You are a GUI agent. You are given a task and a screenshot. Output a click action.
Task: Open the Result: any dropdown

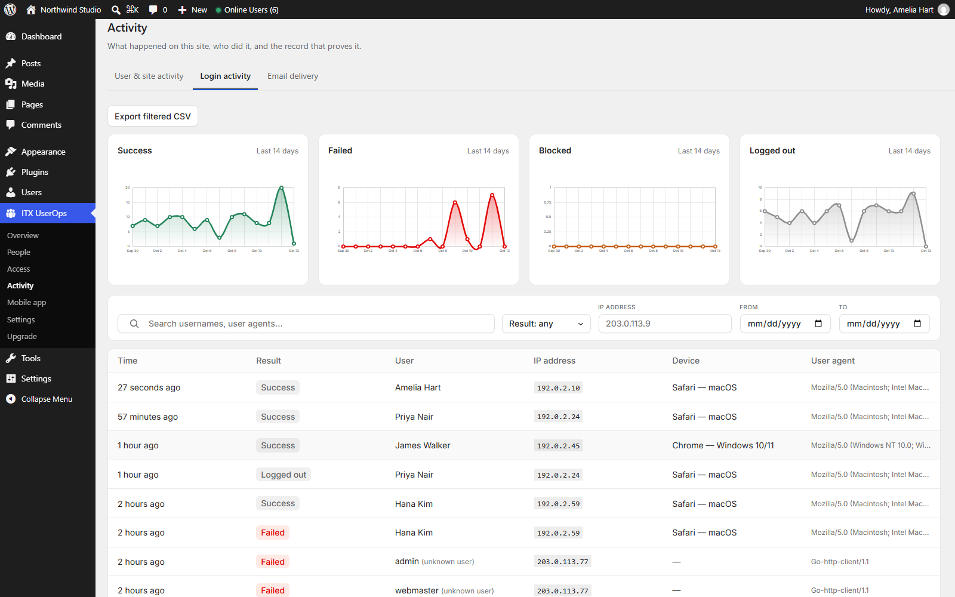pyautogui.click(x=546, y=324)
